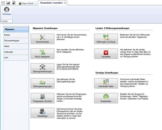This screenshot has height=130, width=162.
Task: Open Preisgruppen (Kunden) building icon button
Action: pos(43,98)
